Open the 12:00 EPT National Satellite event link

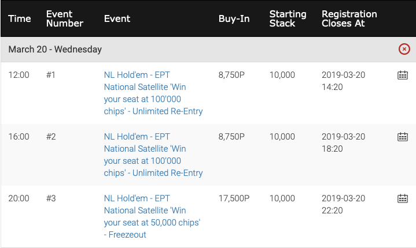pyautogui.click(x=153, y=93)
